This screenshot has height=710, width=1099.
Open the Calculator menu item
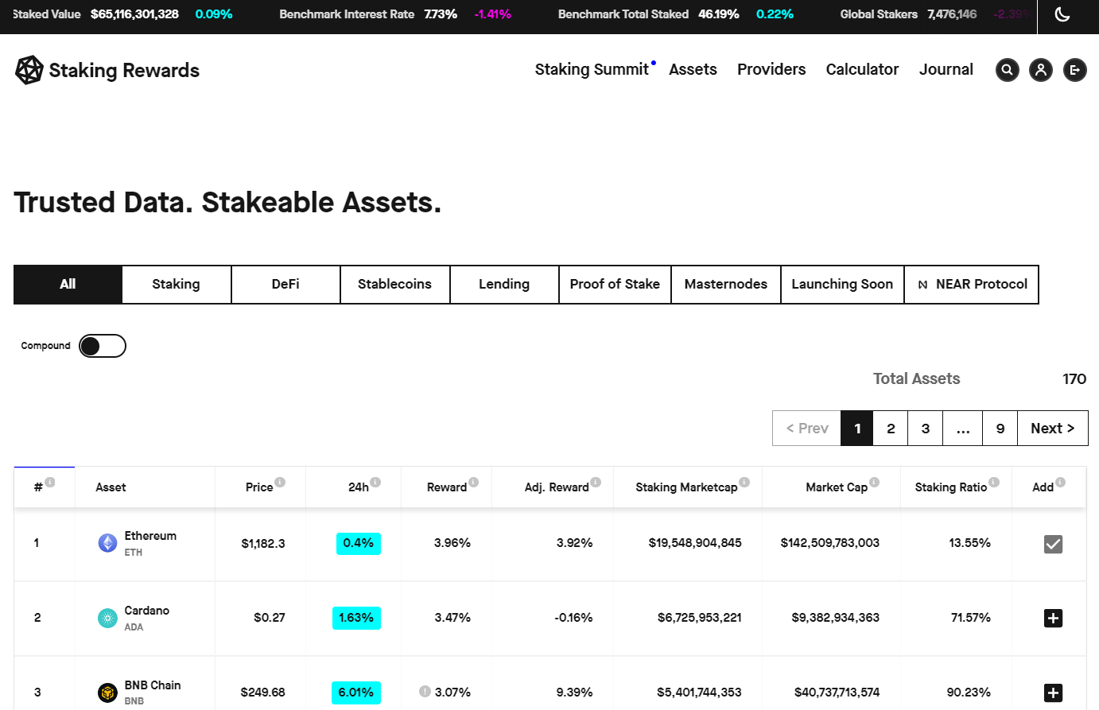pyautogui.click(x=862, y=70)
